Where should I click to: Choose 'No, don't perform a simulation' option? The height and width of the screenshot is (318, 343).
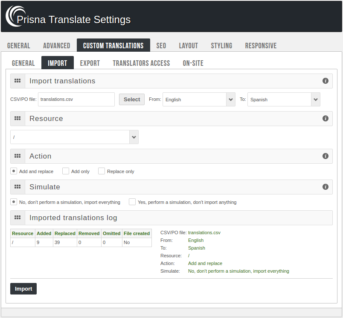[x=14, y=202]
